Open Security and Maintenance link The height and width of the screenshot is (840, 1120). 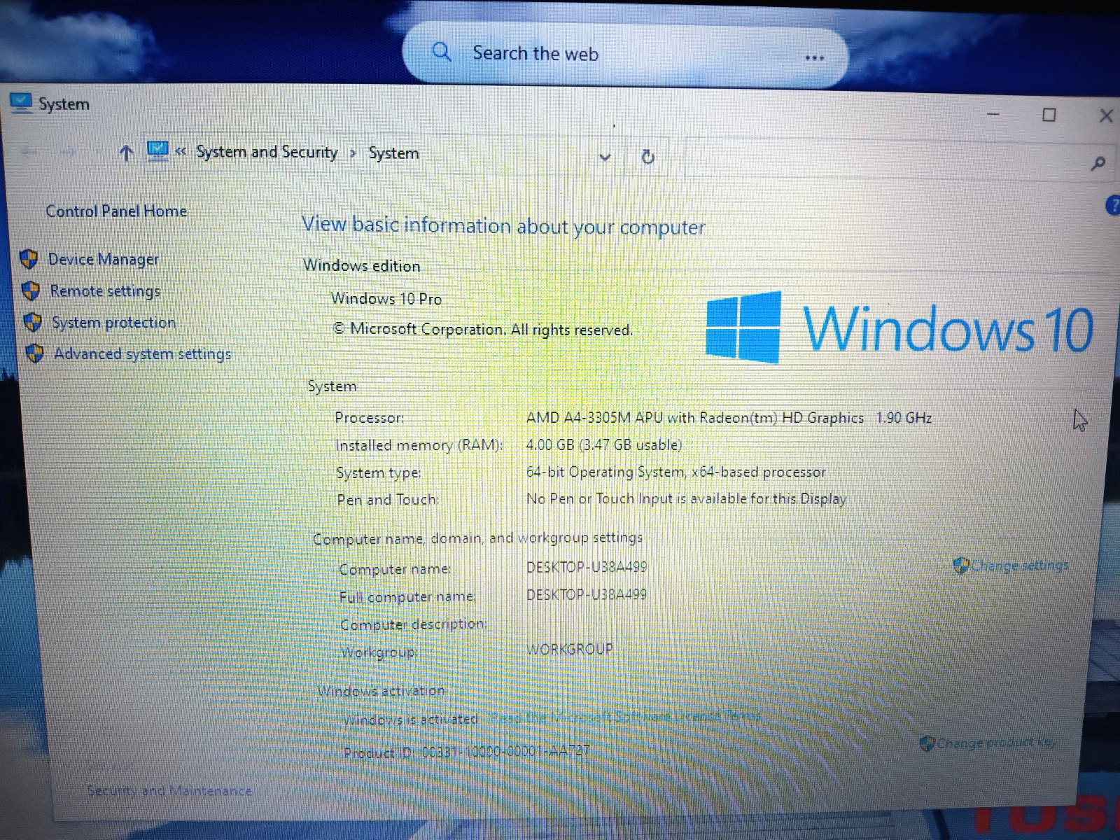click(x=169, y=790)
